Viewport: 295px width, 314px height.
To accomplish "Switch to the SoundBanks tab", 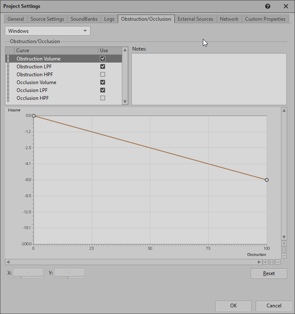I will [x=84, y=19].
